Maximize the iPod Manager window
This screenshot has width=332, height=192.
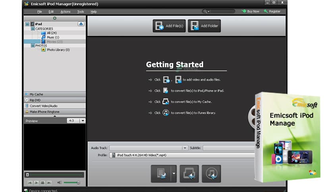pos(274,2)
